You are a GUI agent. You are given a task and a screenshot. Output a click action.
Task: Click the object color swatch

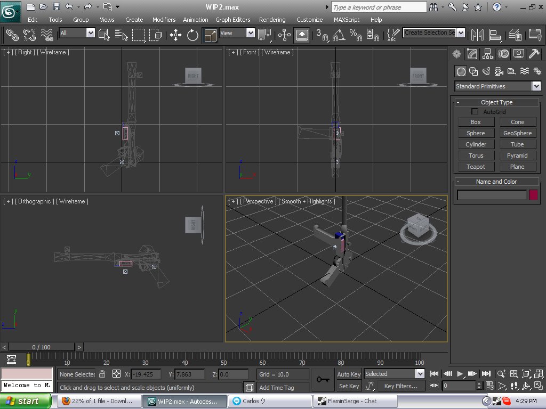click(533, 195)
